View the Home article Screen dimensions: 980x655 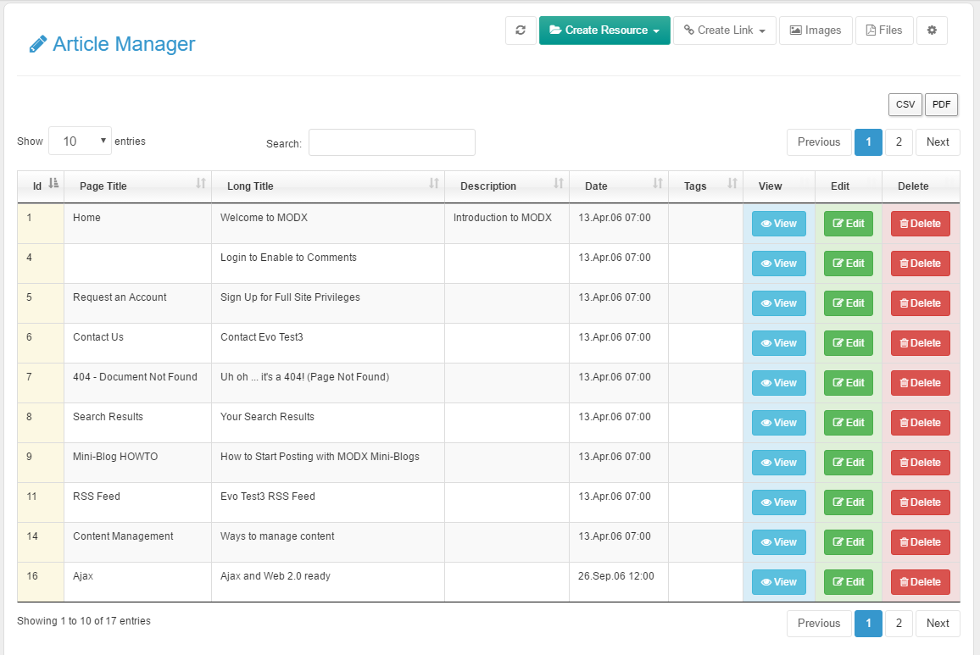[779, 224]
